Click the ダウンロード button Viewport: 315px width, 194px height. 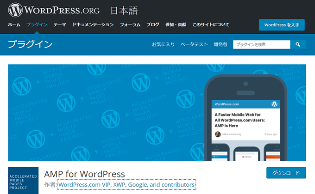tap(286, 173)
